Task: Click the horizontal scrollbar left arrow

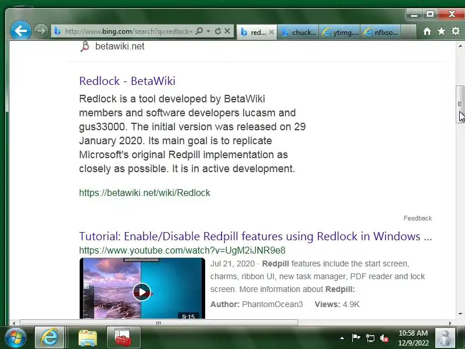Action: tap(13, 323)
